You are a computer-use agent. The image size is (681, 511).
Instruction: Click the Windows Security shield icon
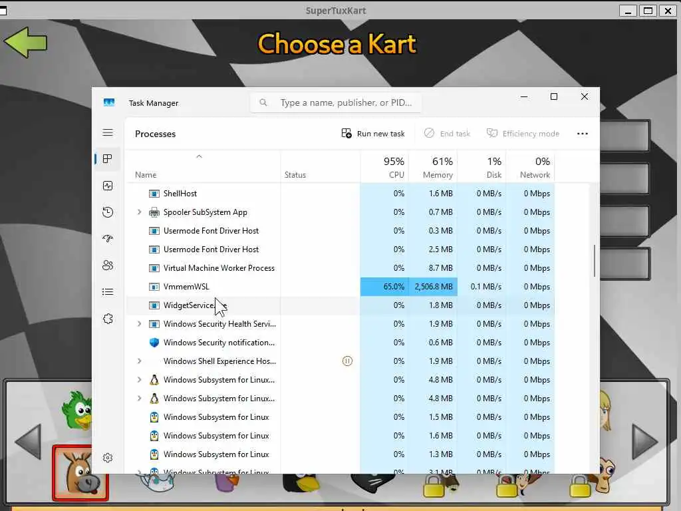coord(154,343)
